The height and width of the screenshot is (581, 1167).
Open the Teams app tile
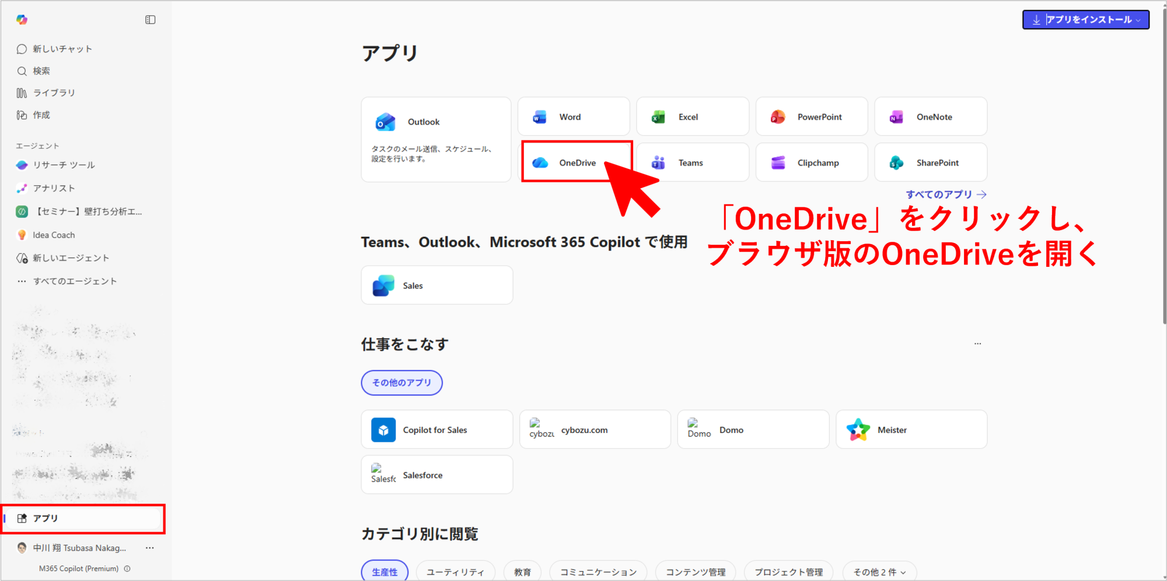[x=692, y=163]
